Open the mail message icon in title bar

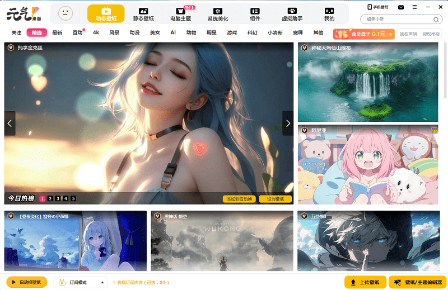402,7
